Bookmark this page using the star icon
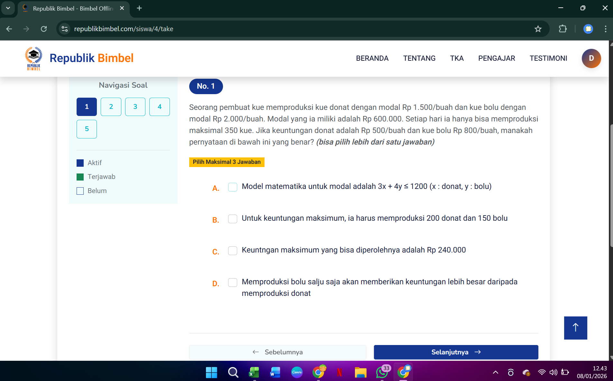Image resolution: width=613 pixels, height=381 pixels. (x=537, y=29)
